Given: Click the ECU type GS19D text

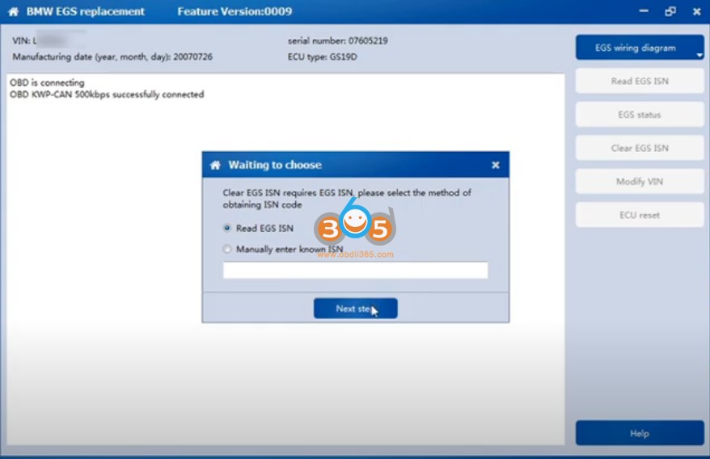Looking at the screenshot, I should click(x=323, y=57).
